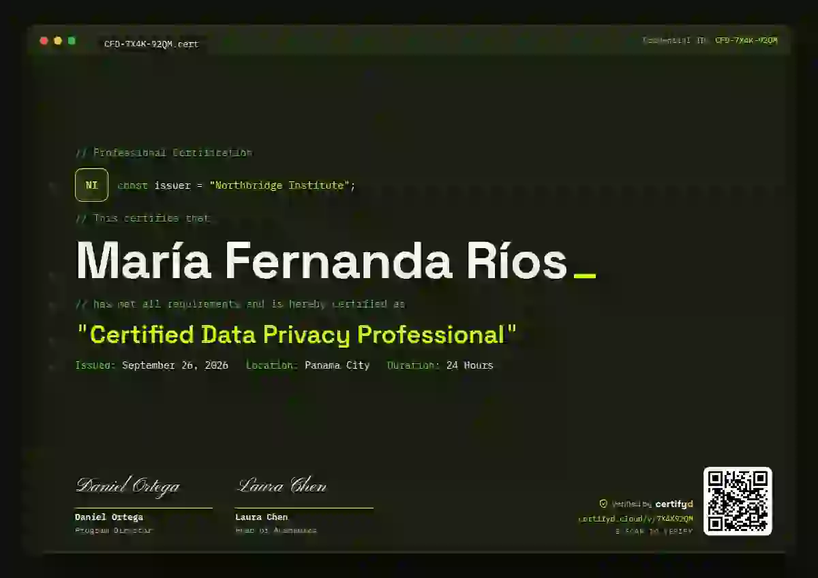Screen dimensions: 818x578
Task: Click the verified shield icon
Action: (603, 504)
